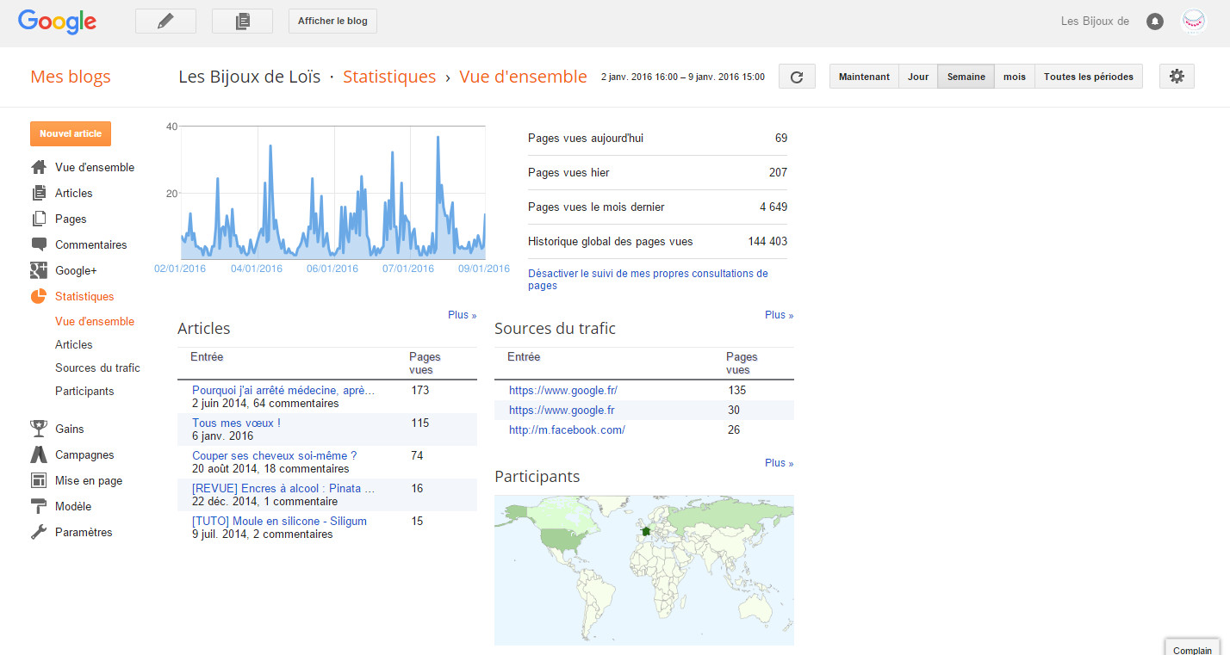The width and height of the screenshot is (1230, 655).
Task: Open article [REVUE] Encres à alcool
Action: pos(283,488)
